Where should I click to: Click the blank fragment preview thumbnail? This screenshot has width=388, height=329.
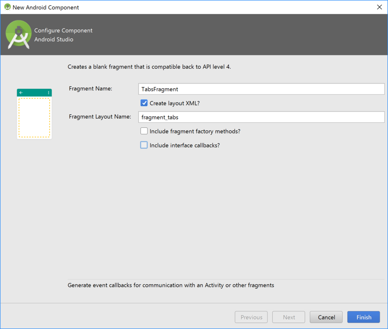[x=34, y=114]
